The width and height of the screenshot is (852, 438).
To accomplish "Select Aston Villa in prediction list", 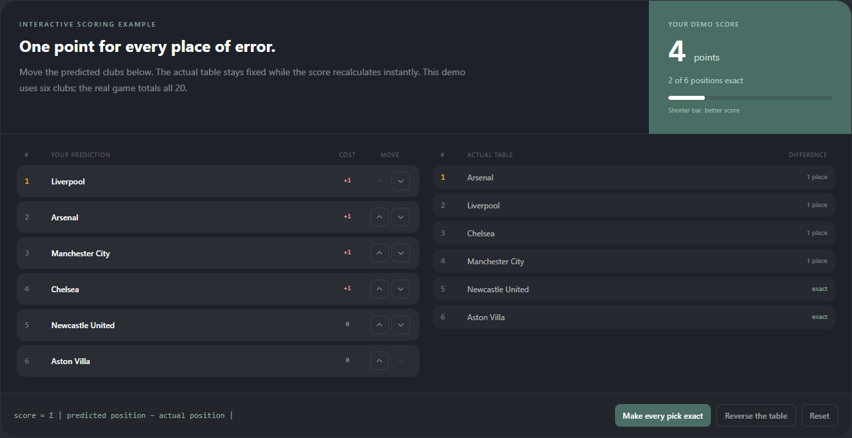I will [x=218, y=361].
